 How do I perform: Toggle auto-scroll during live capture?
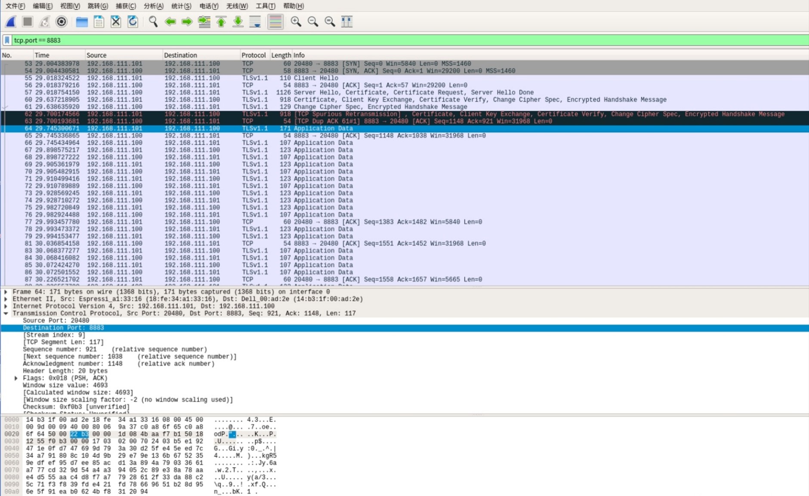coord(255,22)
